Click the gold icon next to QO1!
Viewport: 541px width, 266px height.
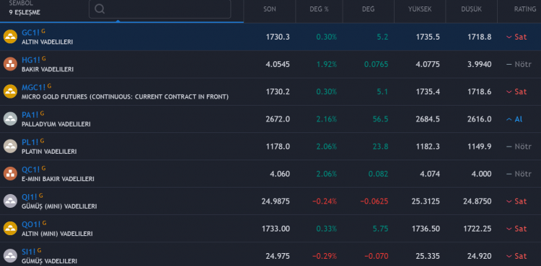(x=10, y=229)
